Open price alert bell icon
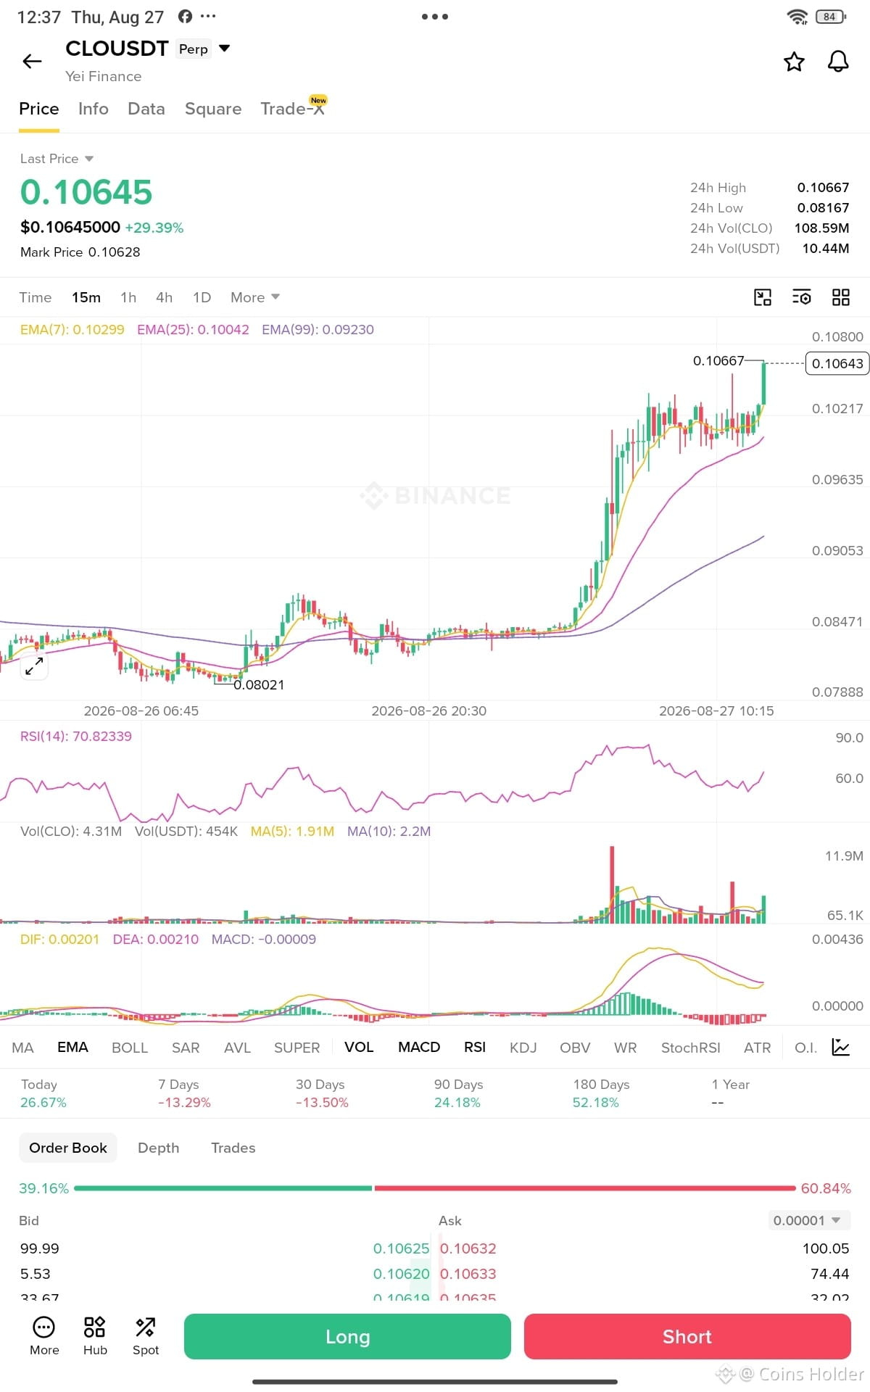Screen dimensions: 870x1392 click(838, 62)
